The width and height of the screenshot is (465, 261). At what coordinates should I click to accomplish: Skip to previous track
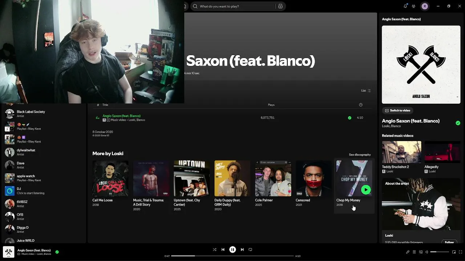point(223,249)
